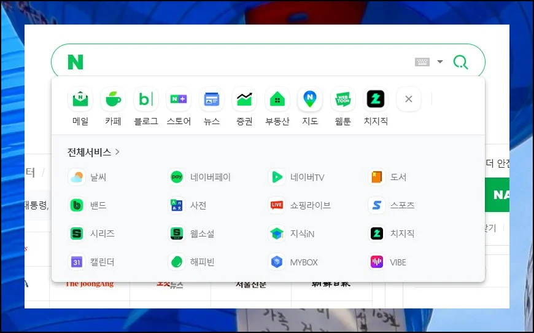Select 쇼핑라이브 from the service list
The image size is (534, 333).
[310, 205]
